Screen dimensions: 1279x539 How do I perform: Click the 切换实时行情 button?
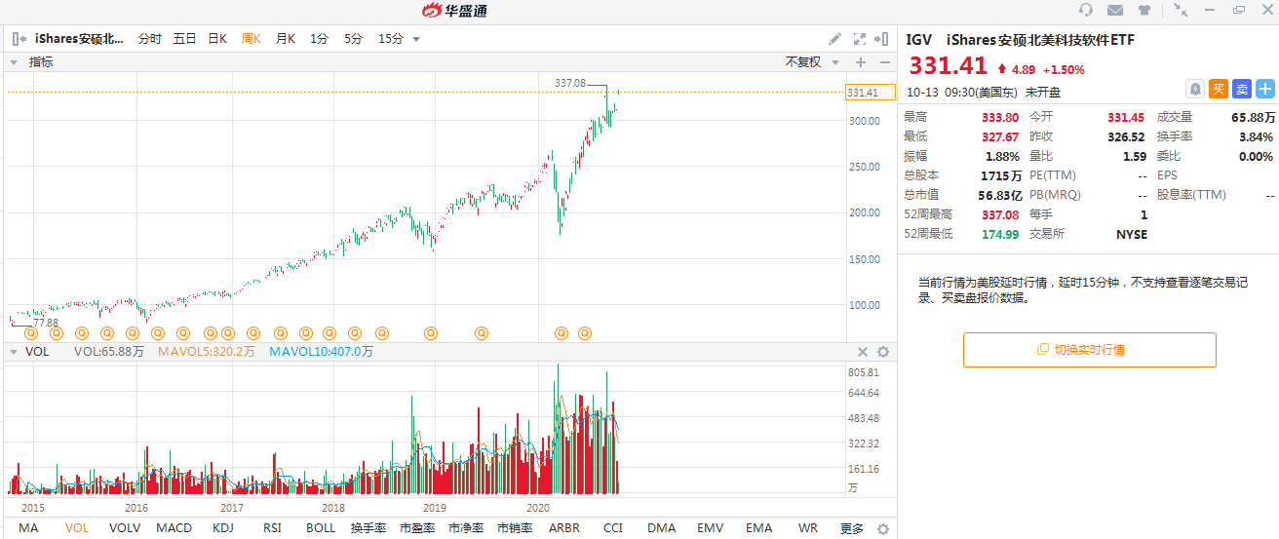[1089, 350]
